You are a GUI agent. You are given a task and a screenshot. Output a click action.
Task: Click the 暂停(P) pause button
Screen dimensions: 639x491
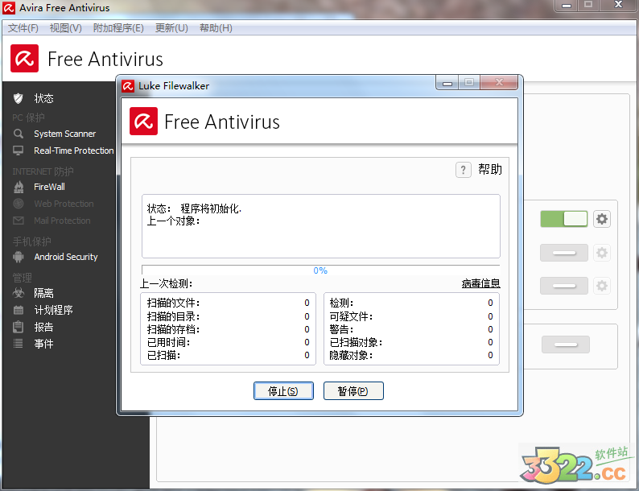pyautogui.click(x=353, y=390)
